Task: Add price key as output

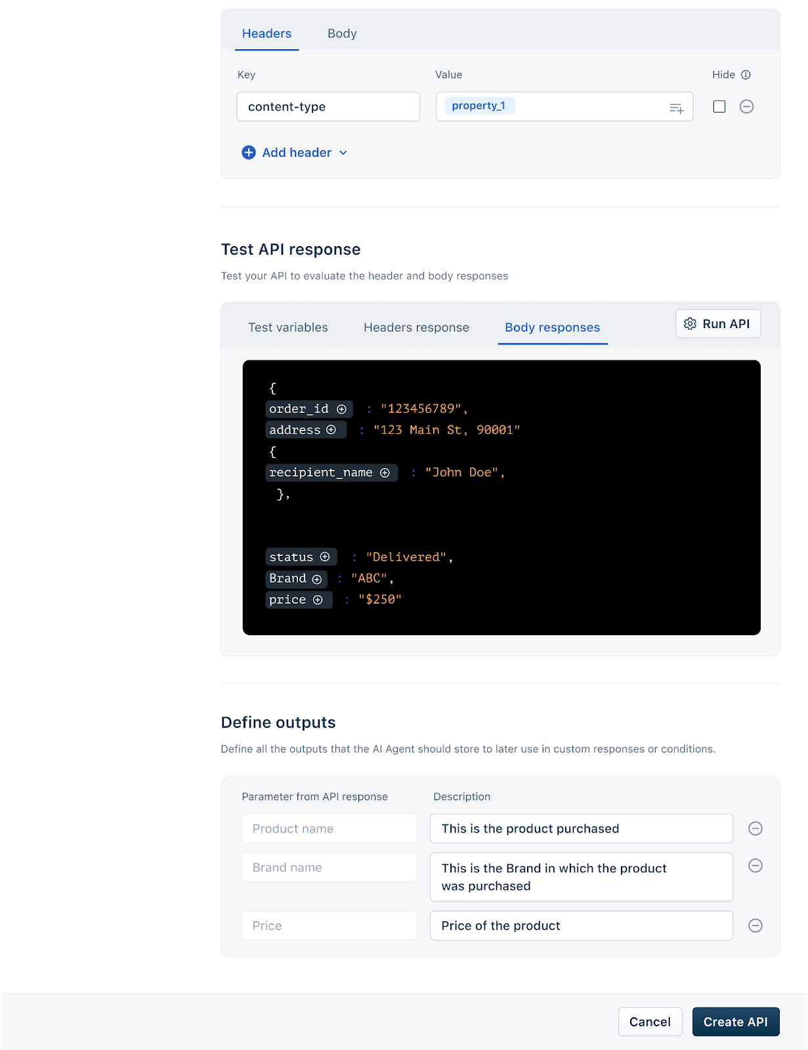Action: coord(318,600)
